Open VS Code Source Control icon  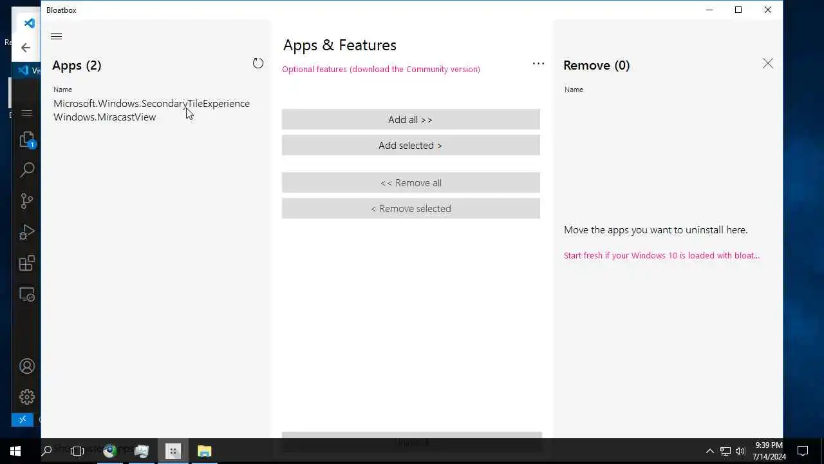pos(27,201)
